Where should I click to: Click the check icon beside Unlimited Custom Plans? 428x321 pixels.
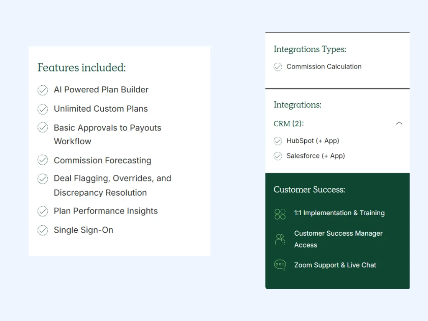(x=43, y=109)
